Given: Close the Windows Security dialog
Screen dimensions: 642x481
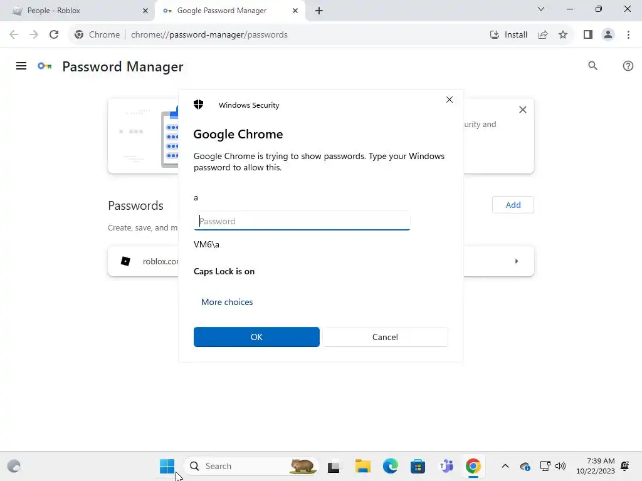Looking at the screenshot, I should click(x=449, y=100).
